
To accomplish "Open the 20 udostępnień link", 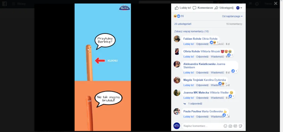I will tap(183, 24).
